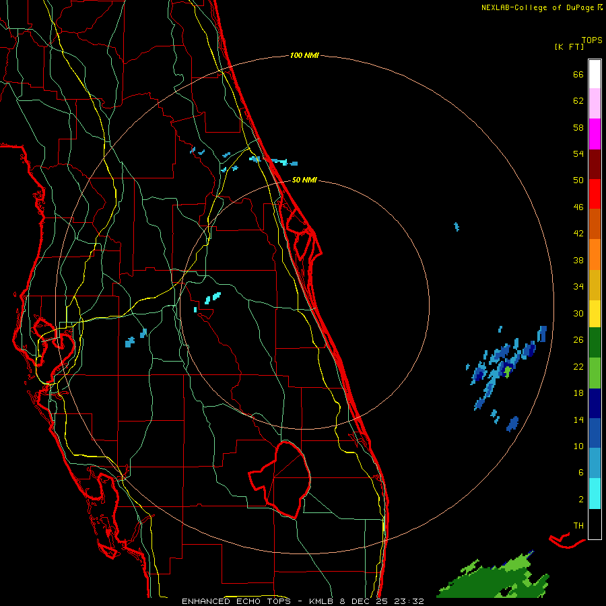Click the light green legend swatch
The height and width of the screenshot is (606, 606).
595,373
